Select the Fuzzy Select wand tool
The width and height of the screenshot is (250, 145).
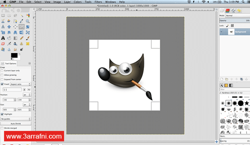(x=21, y=15)
